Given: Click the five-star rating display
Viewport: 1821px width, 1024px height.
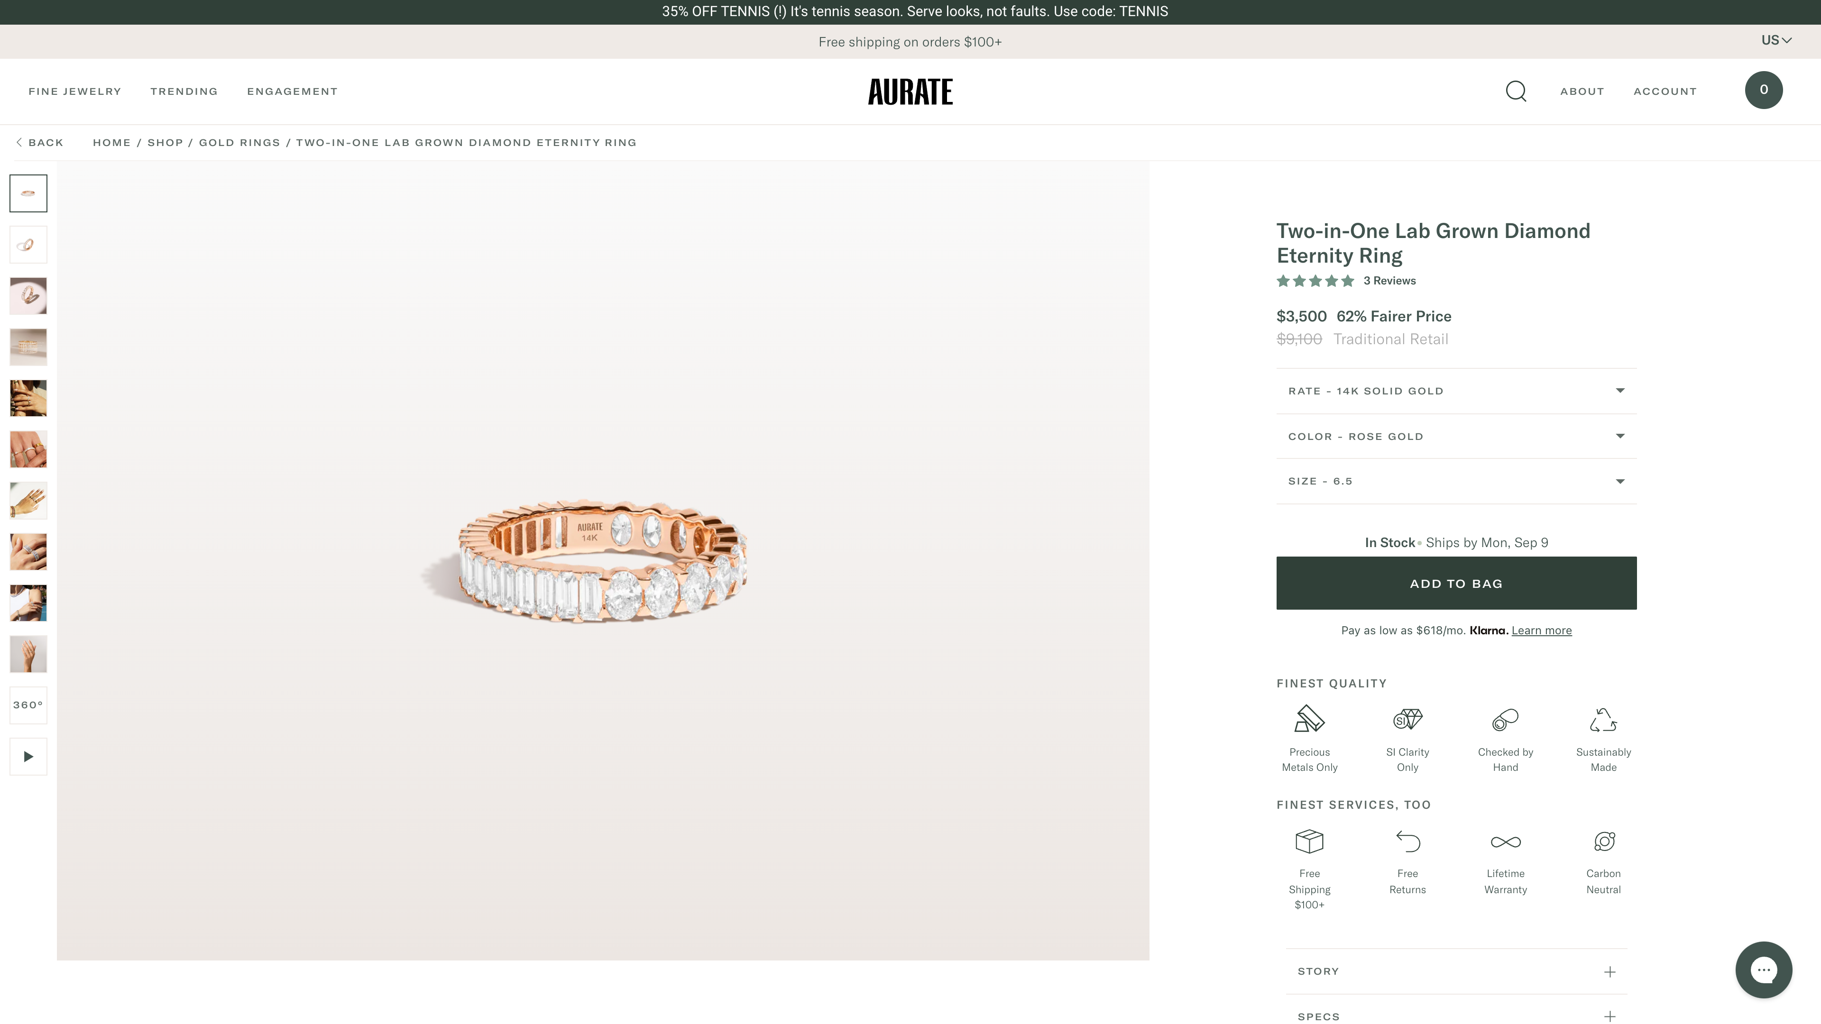Looking at the screenshot, I should 1315,281.
